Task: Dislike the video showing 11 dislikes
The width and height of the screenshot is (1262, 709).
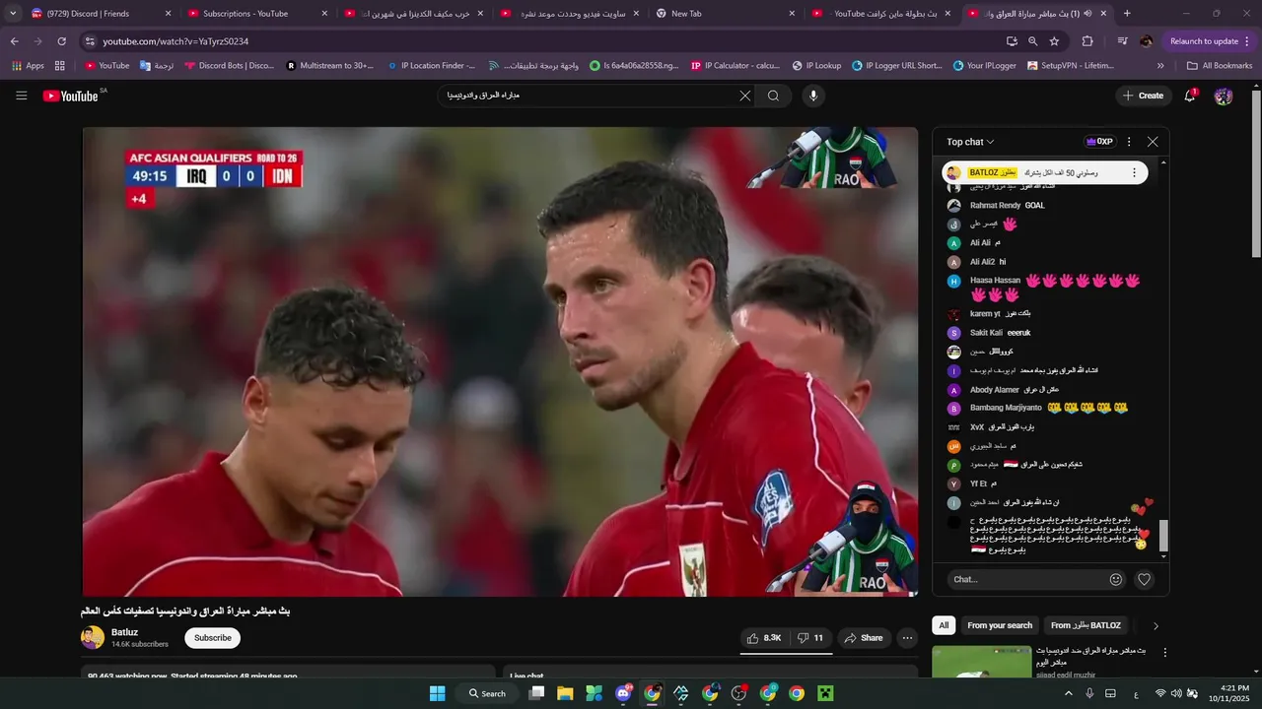Action: pyautogui.click(x=810, y=638)
